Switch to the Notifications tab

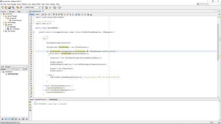(x=54, y=100)
